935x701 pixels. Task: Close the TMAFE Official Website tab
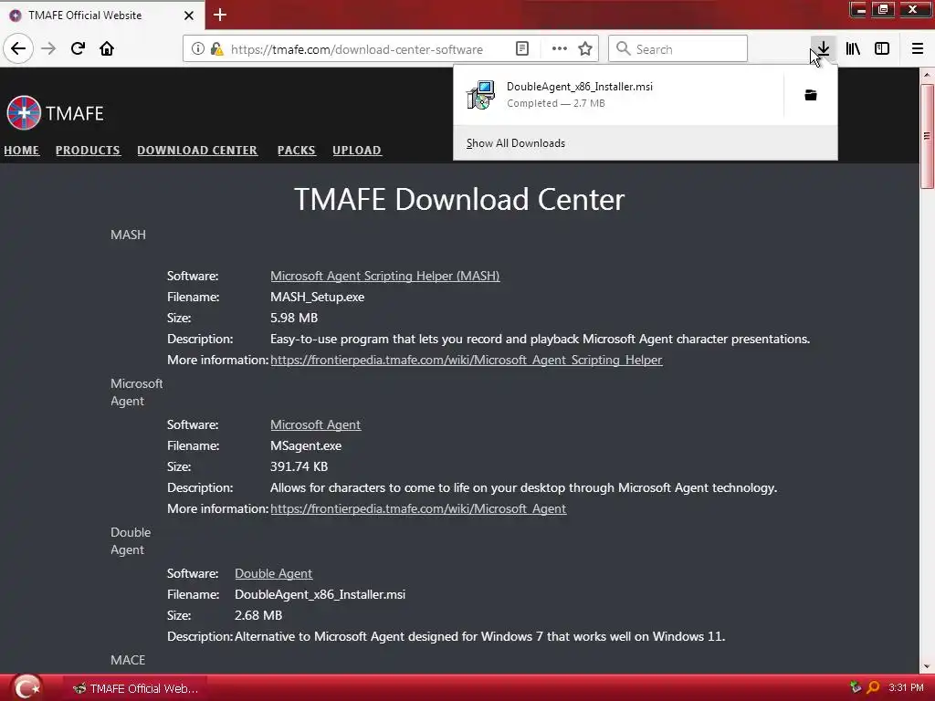pyautogui.click(x=188, y=16)
